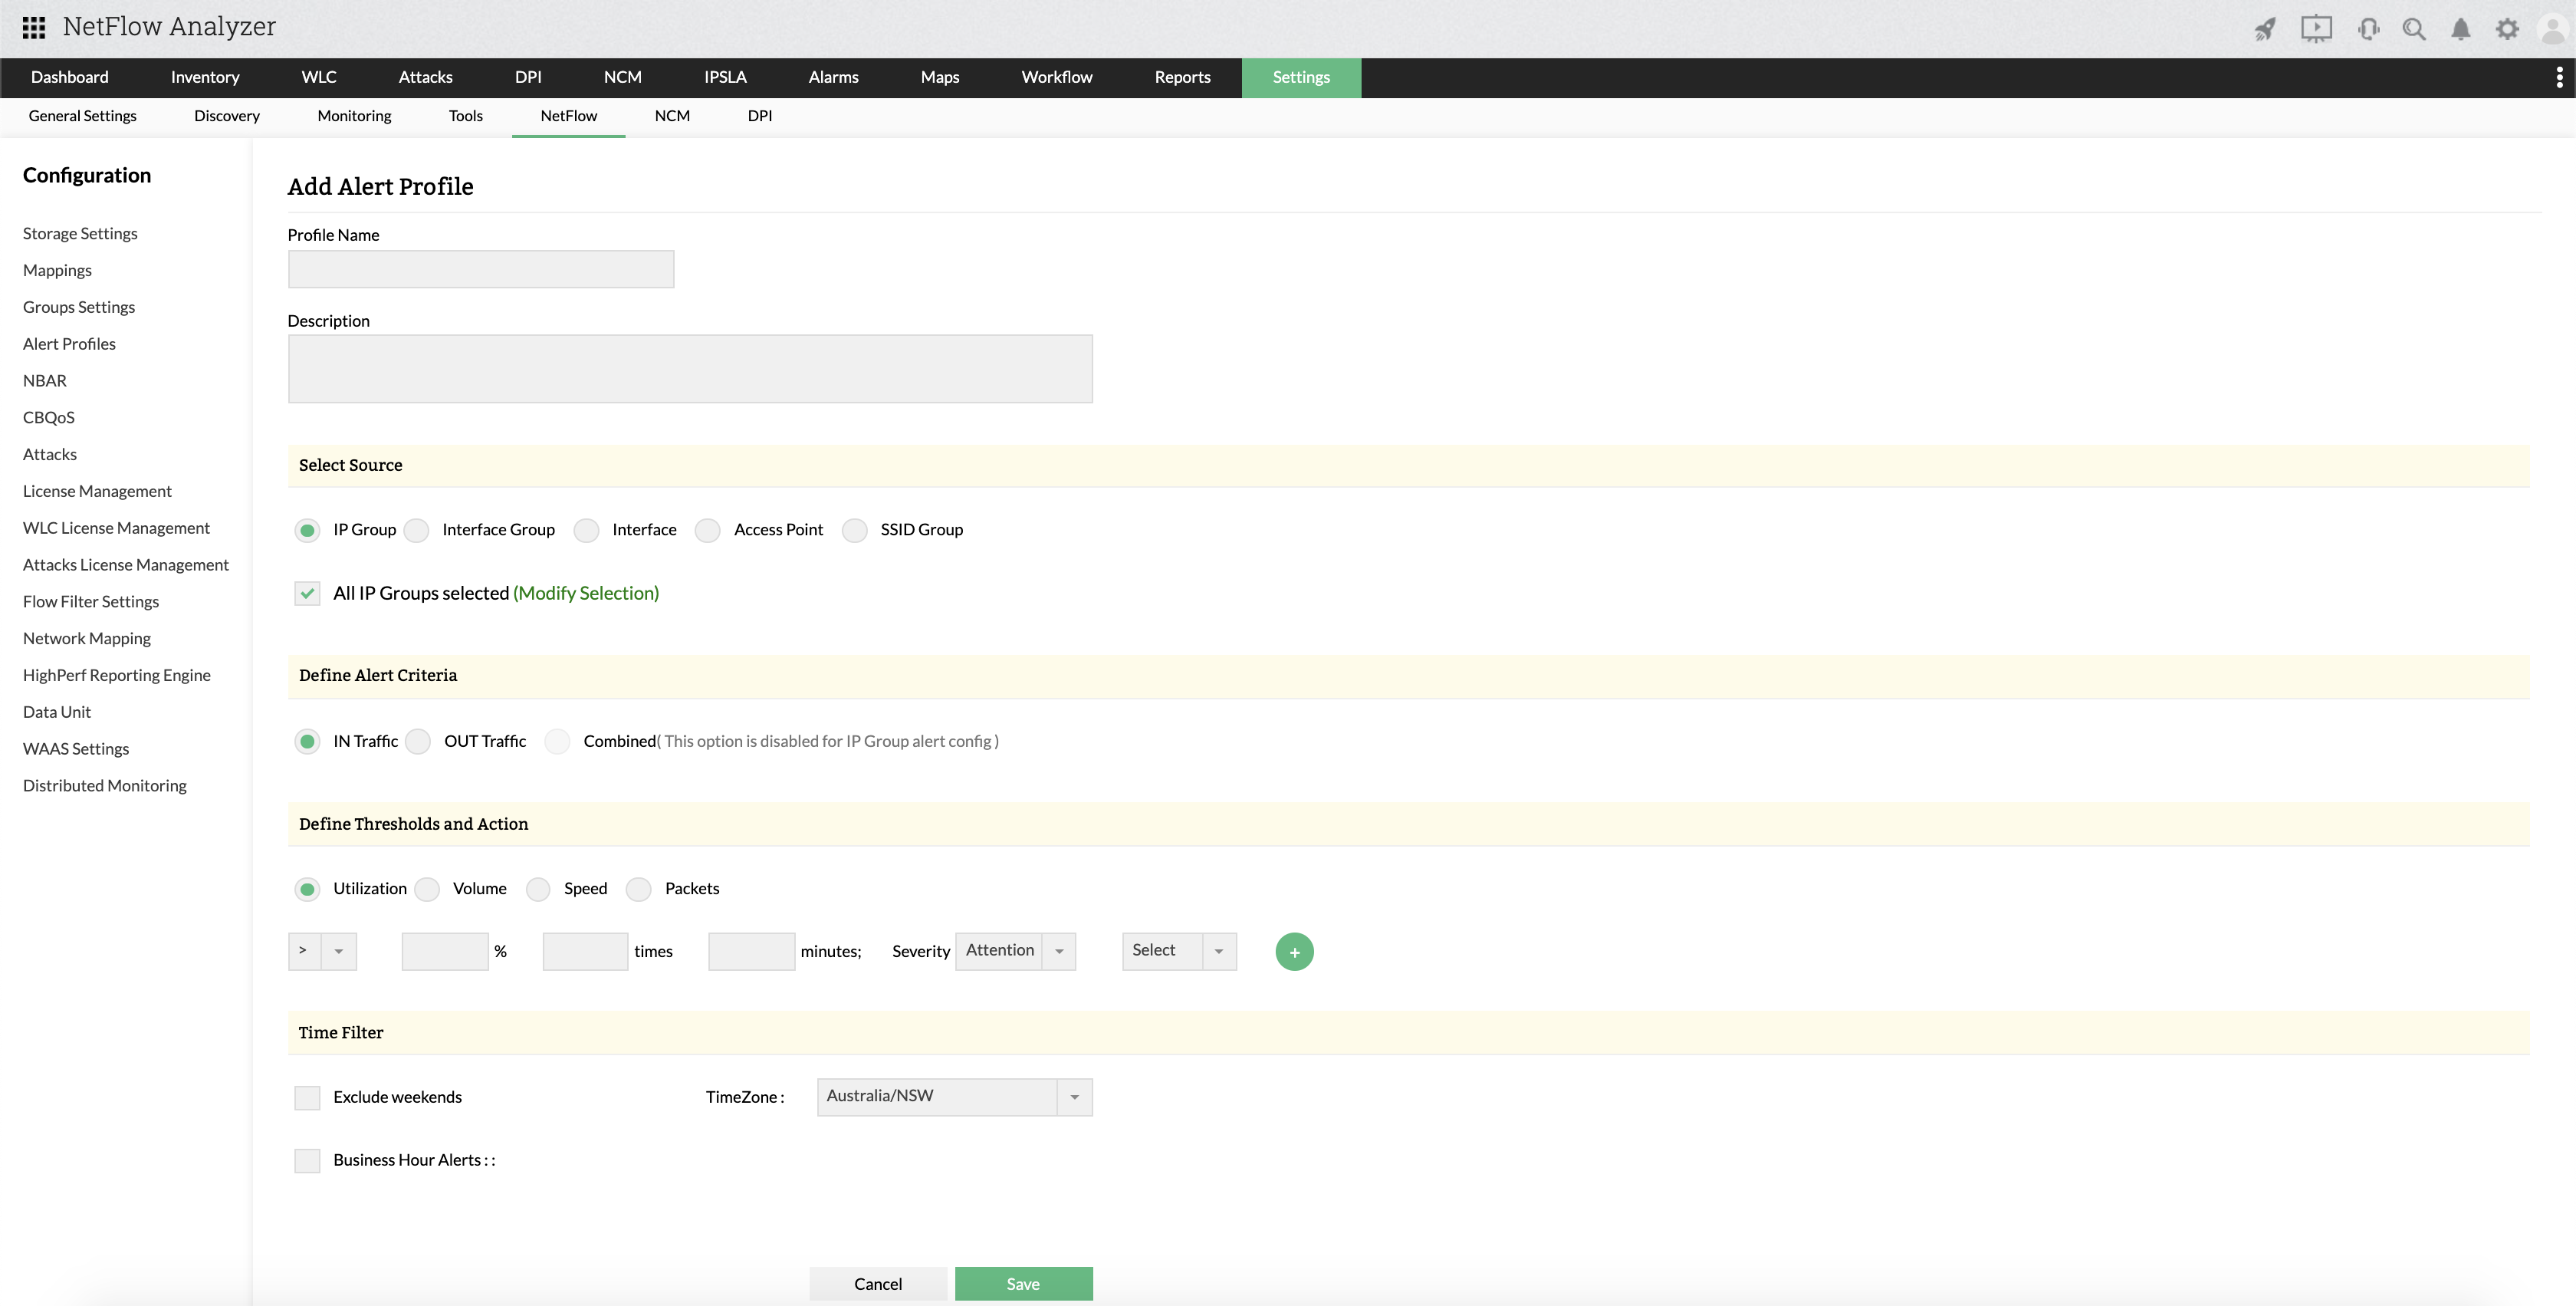Select the Interface Group radio button
The image size is (2576, 1306).
click(417, 530)
